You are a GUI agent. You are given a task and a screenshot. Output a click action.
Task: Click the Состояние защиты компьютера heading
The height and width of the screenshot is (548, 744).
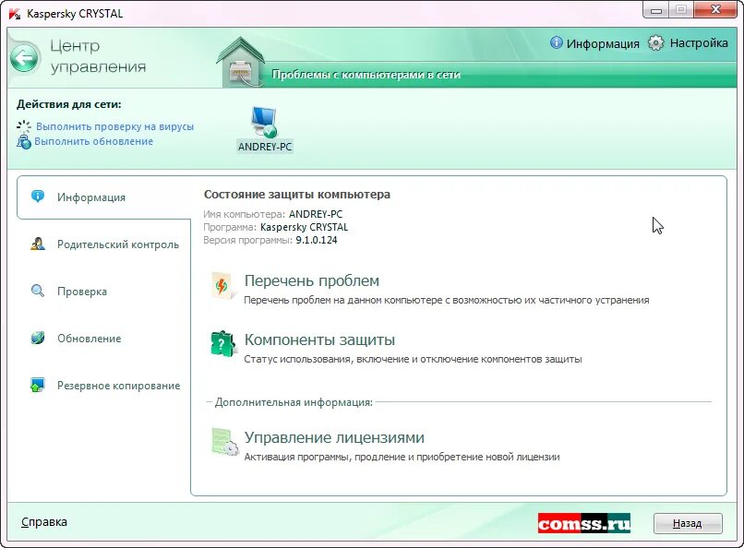coord(297,195)
